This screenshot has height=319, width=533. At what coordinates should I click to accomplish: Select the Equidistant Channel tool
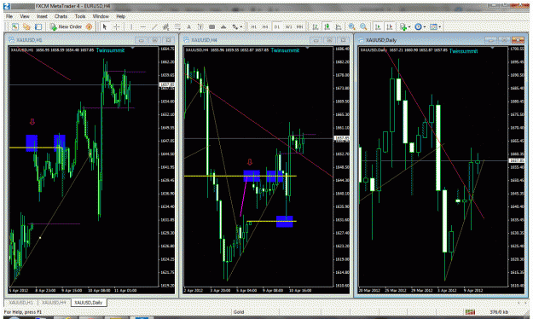pyautogui.click(x=166, y=26)
